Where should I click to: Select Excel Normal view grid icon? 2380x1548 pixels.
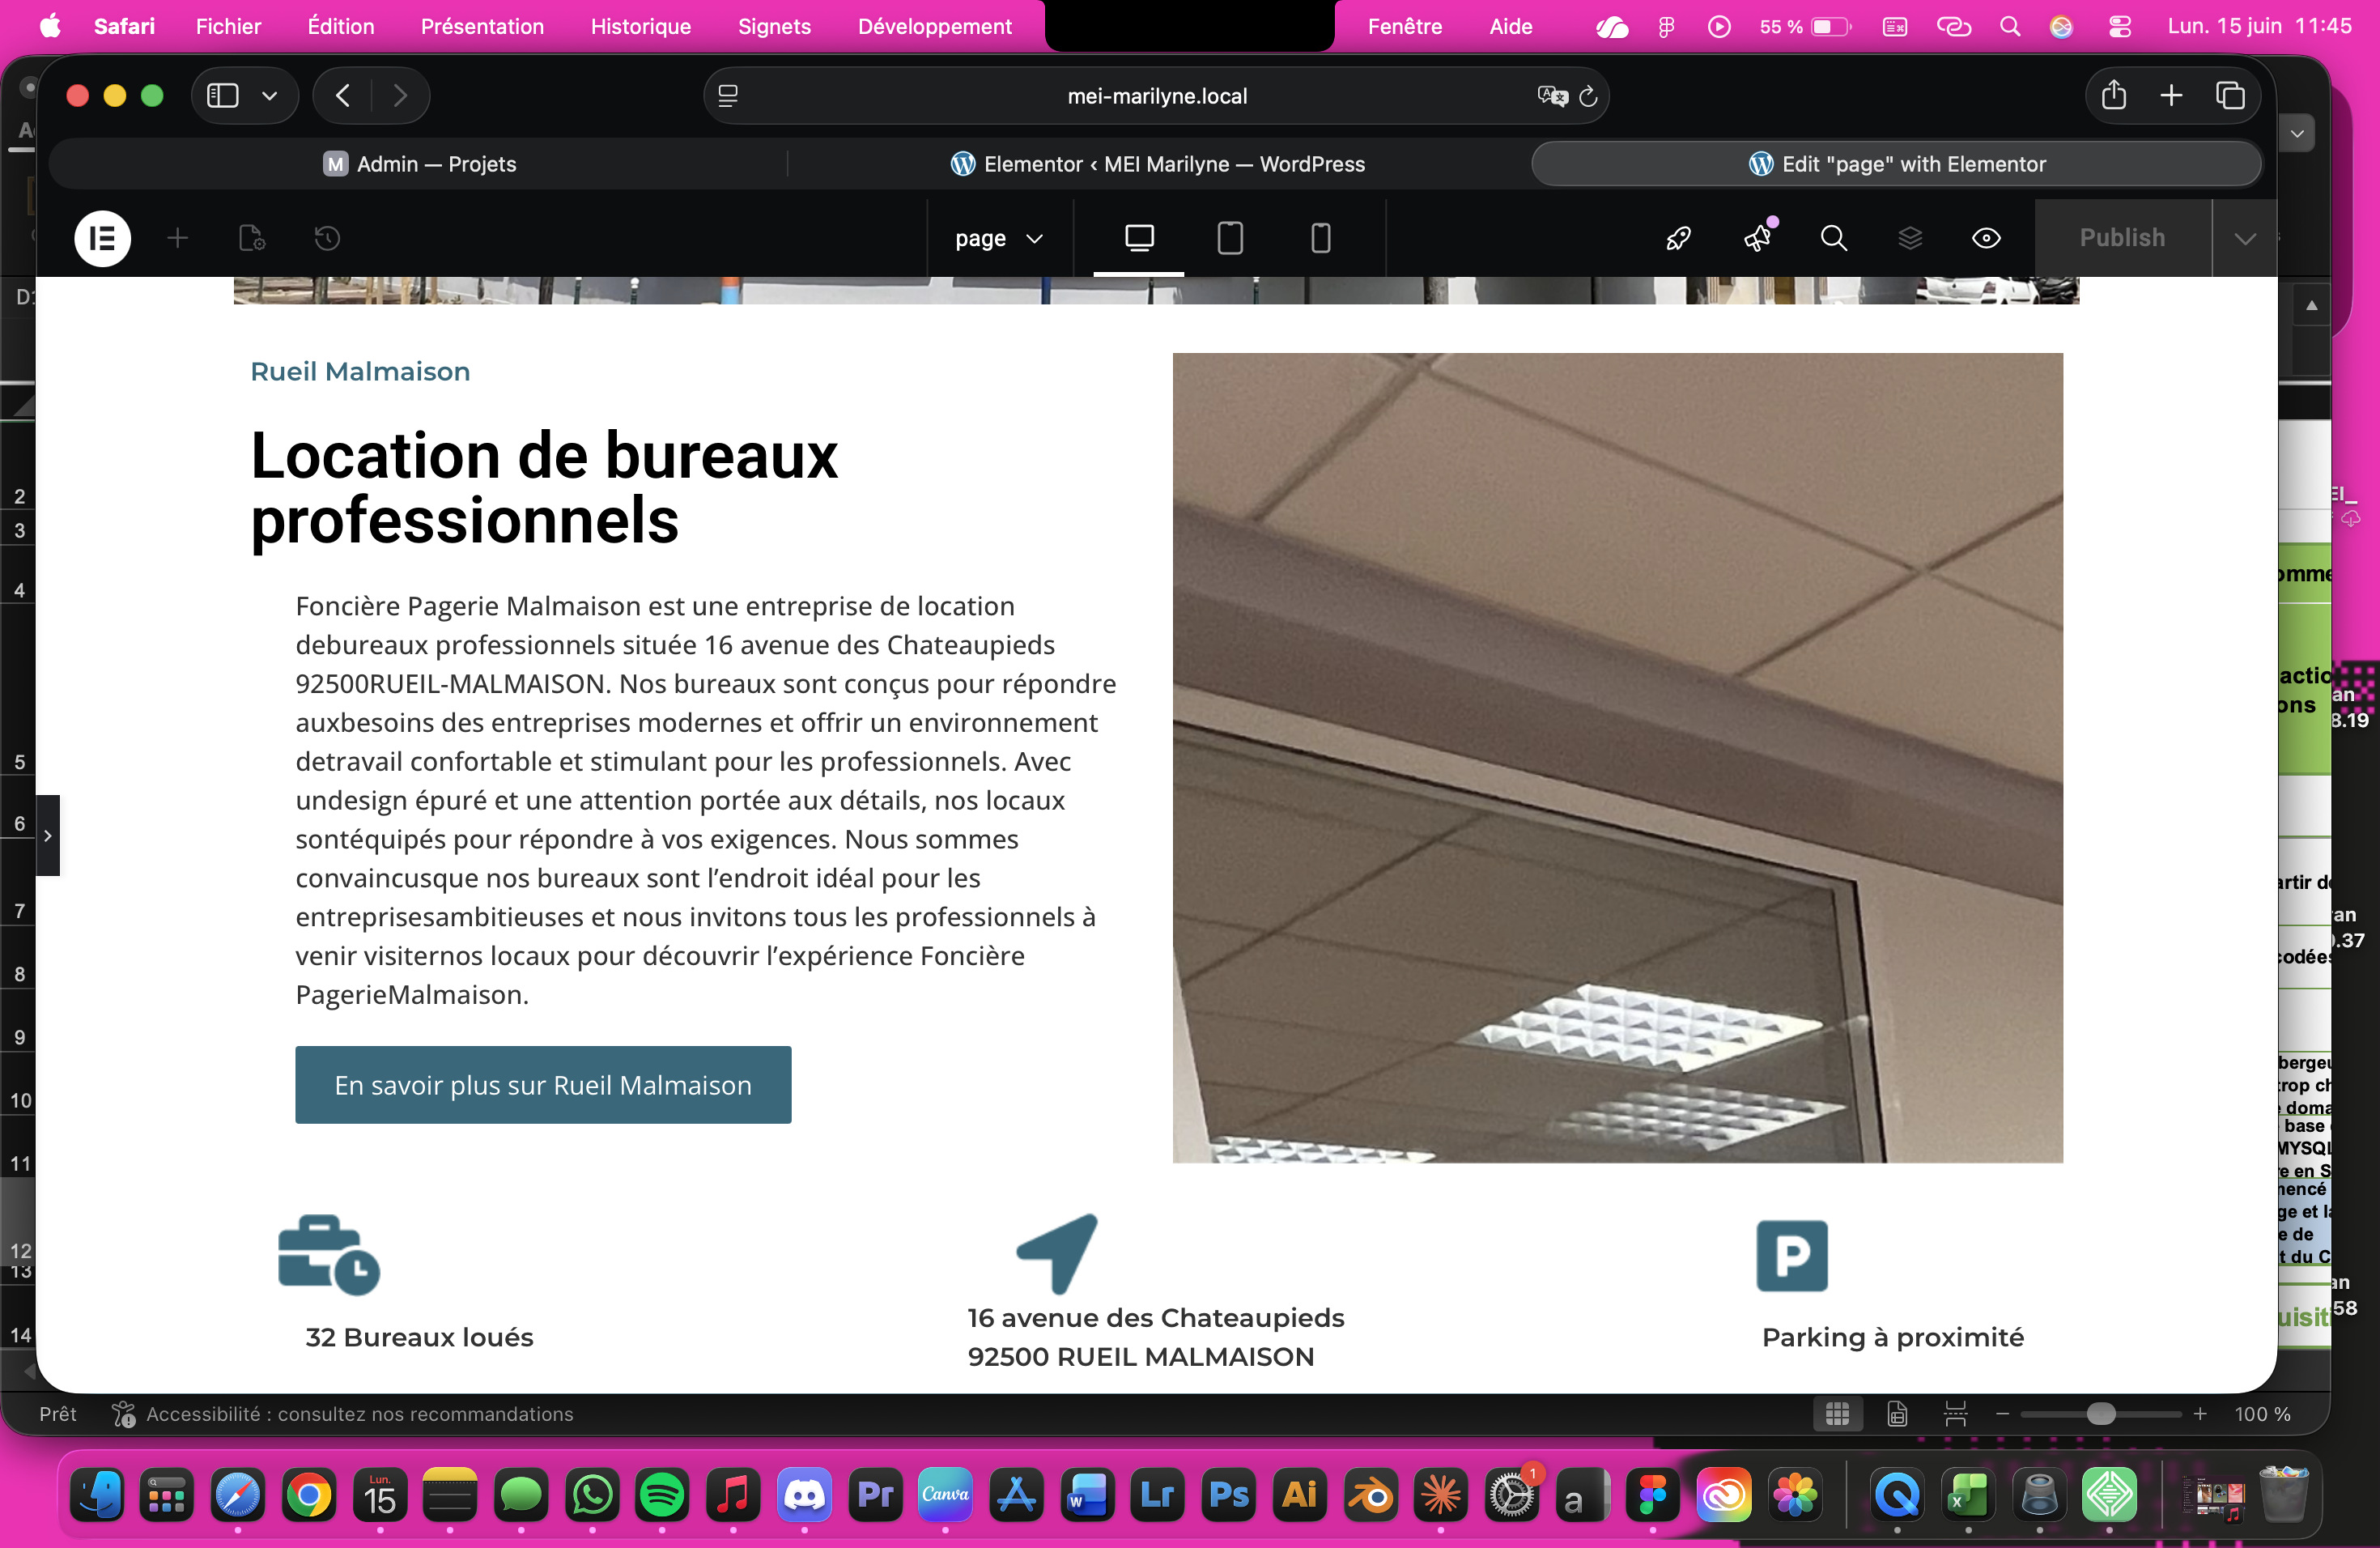[1837, 1414]
